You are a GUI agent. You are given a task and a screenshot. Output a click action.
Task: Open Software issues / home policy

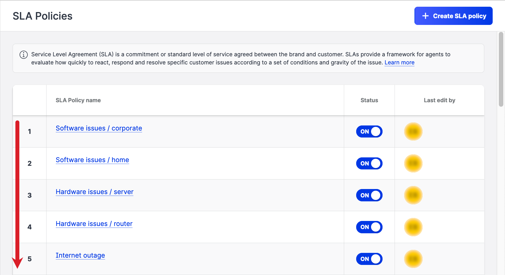click(92, 160)
